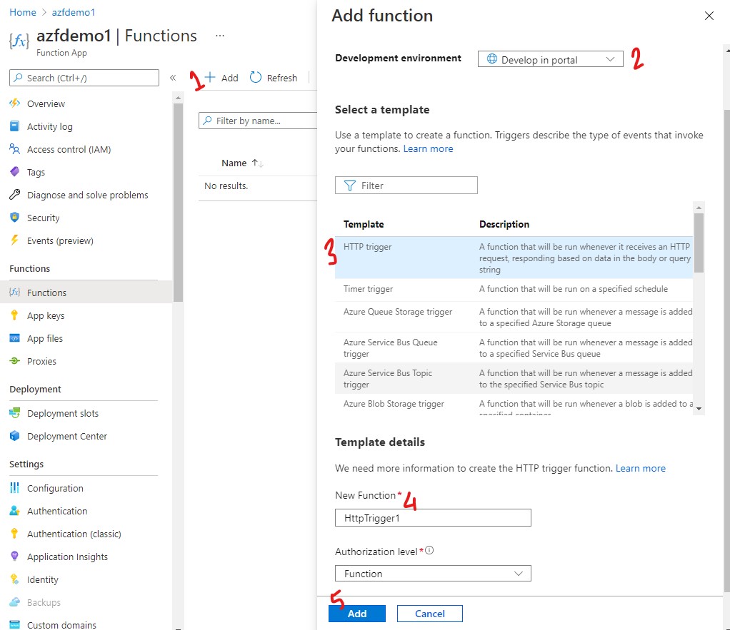Click the App keys key icon
730x630 pixels.
(14, 315)
